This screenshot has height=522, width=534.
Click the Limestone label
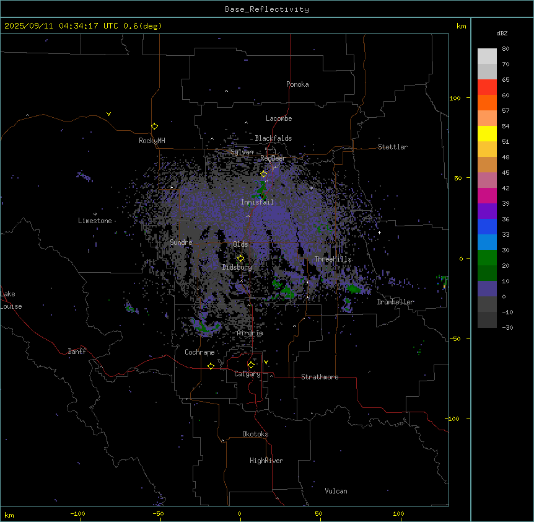(95, 221)
